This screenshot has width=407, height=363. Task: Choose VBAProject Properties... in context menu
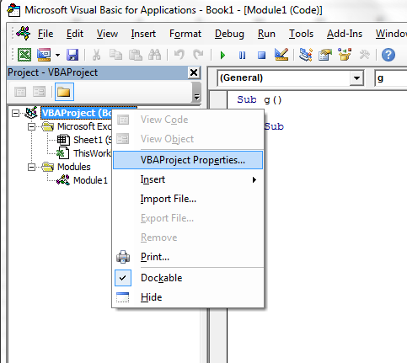pos(188,160)
